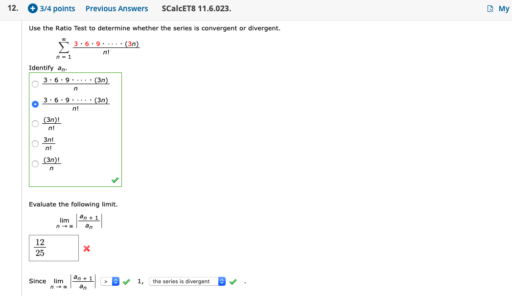Select the first answer choice with denominator n

point(35,84)
